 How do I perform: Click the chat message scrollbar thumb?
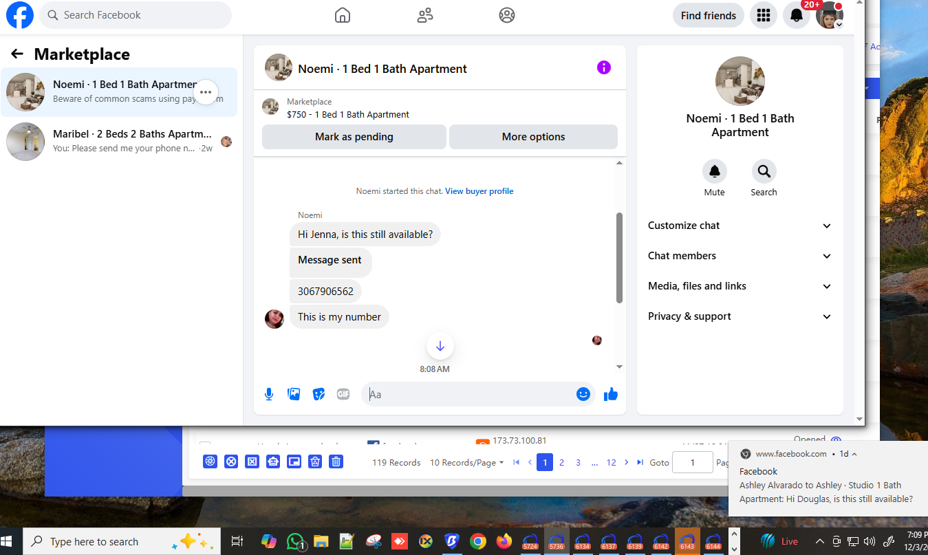click(619, 258)
